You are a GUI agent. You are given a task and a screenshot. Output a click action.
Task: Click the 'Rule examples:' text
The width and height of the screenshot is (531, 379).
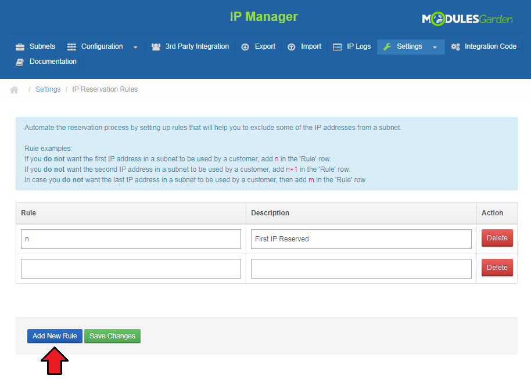pos(48,149)
